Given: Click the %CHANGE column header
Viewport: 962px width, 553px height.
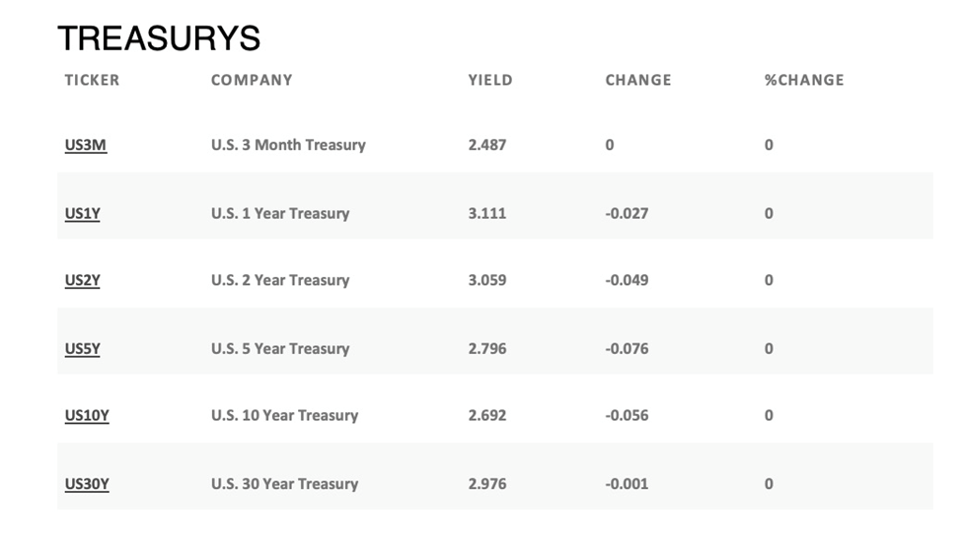Looking at the screenshot, I should pyautogui.click(x=804, y=80).
